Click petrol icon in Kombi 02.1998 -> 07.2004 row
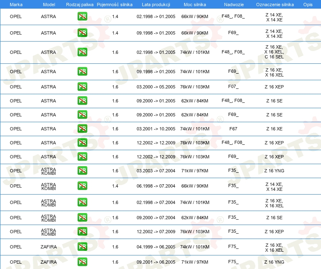 click(82, 202)
